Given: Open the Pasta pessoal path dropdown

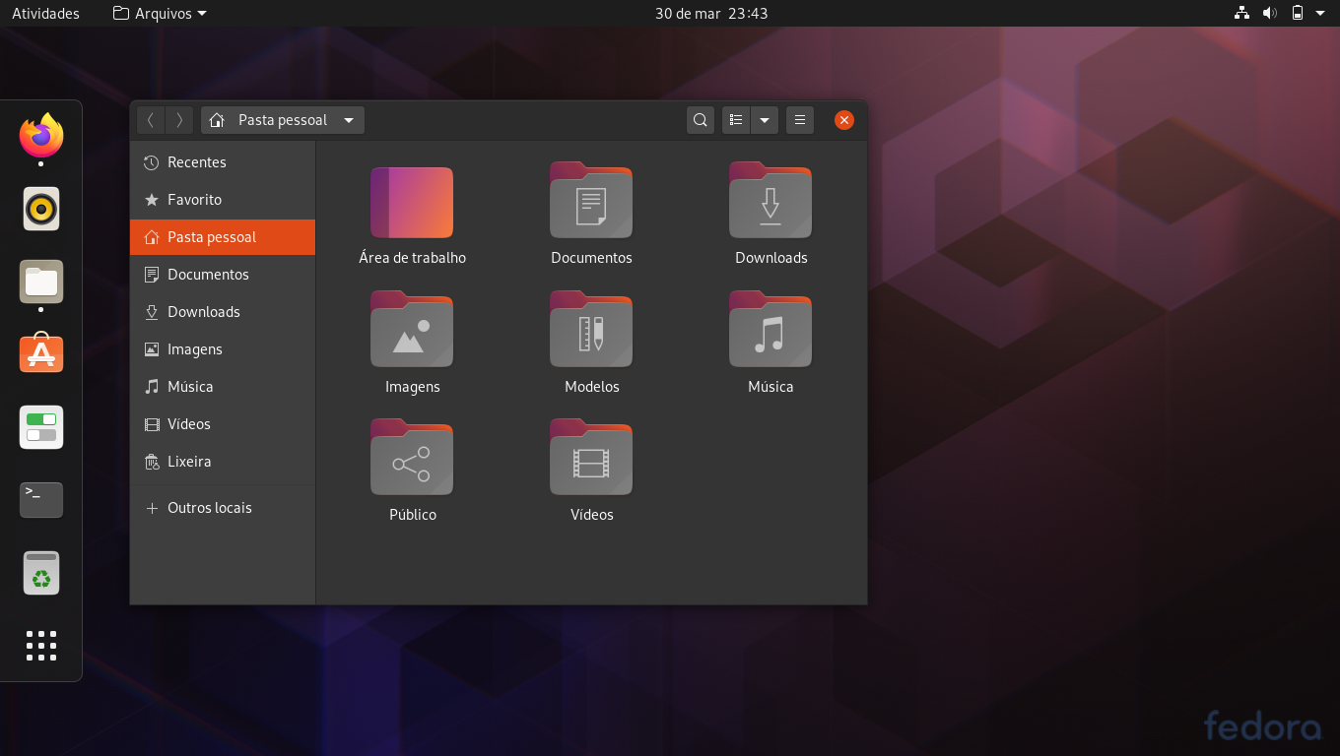Looking at the screenshot, I should coord(283,120).
